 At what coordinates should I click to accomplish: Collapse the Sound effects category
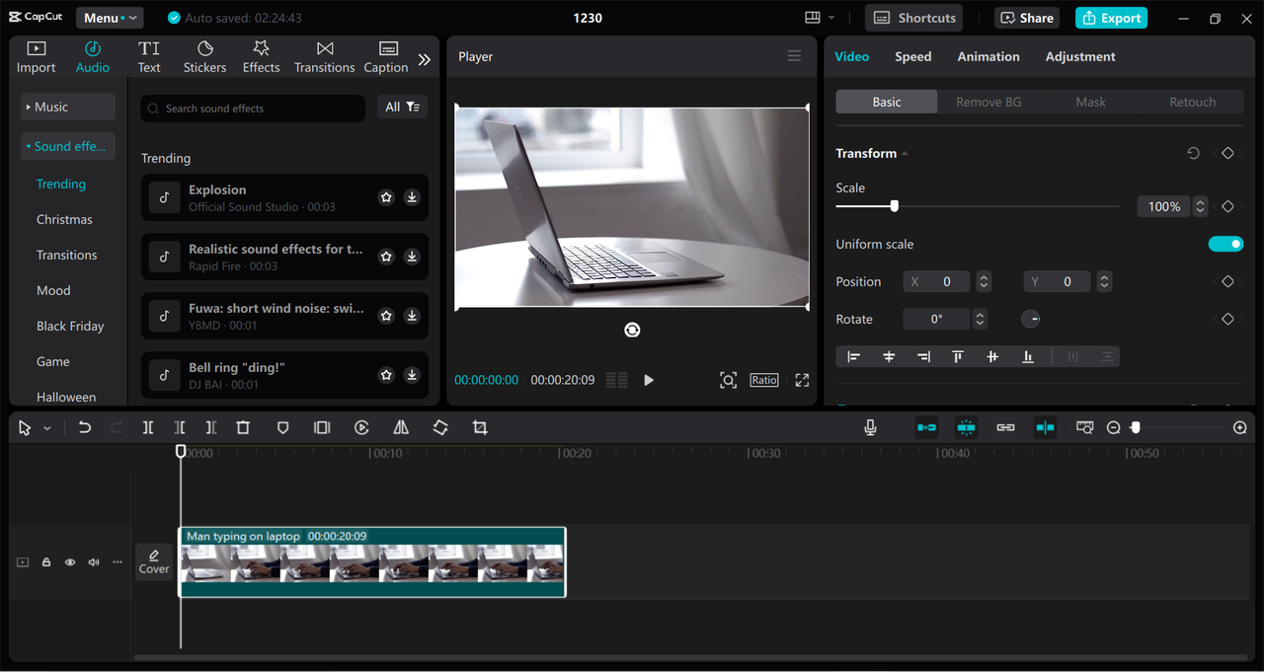click(x=68, y=146)
